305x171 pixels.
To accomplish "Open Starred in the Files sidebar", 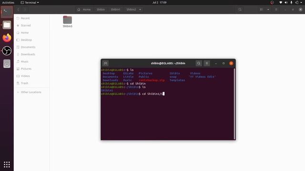I will coord(32,25).
